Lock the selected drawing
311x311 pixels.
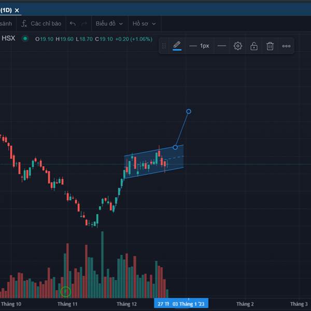click(253, 46)
